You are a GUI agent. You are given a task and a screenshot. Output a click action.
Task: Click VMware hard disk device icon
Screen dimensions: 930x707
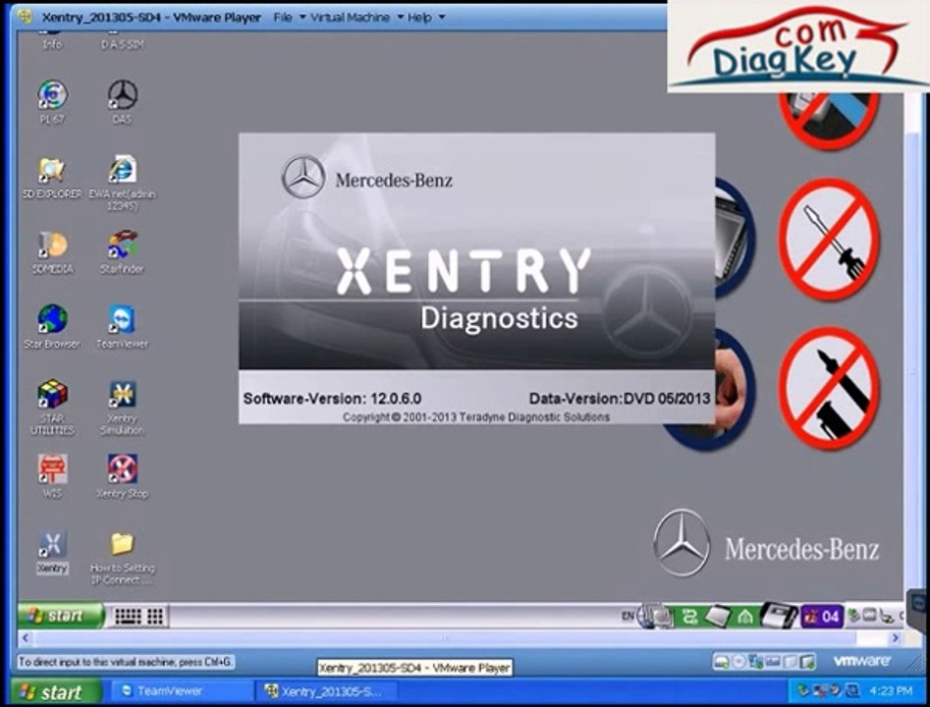coord(722,661)
